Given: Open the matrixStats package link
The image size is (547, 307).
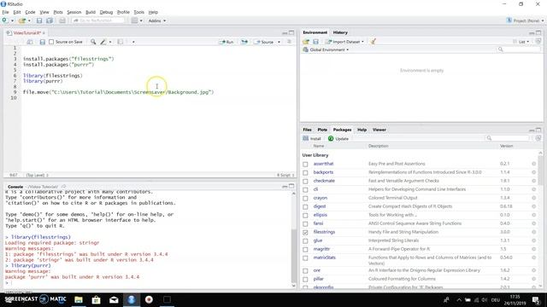Looking at the screenshot, I should click(x=325, y=258).
